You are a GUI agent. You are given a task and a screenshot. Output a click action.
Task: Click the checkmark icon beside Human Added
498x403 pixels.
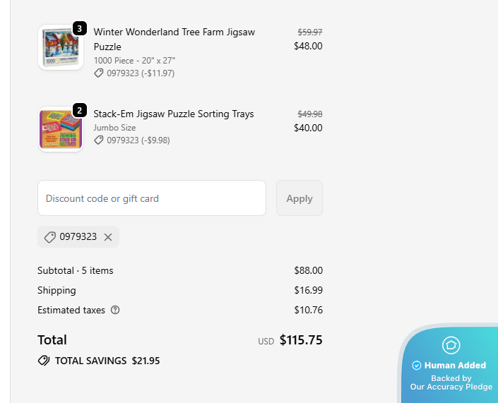click(x=416, y=366)
